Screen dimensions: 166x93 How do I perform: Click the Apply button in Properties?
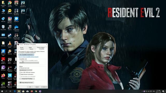point(44,87)
